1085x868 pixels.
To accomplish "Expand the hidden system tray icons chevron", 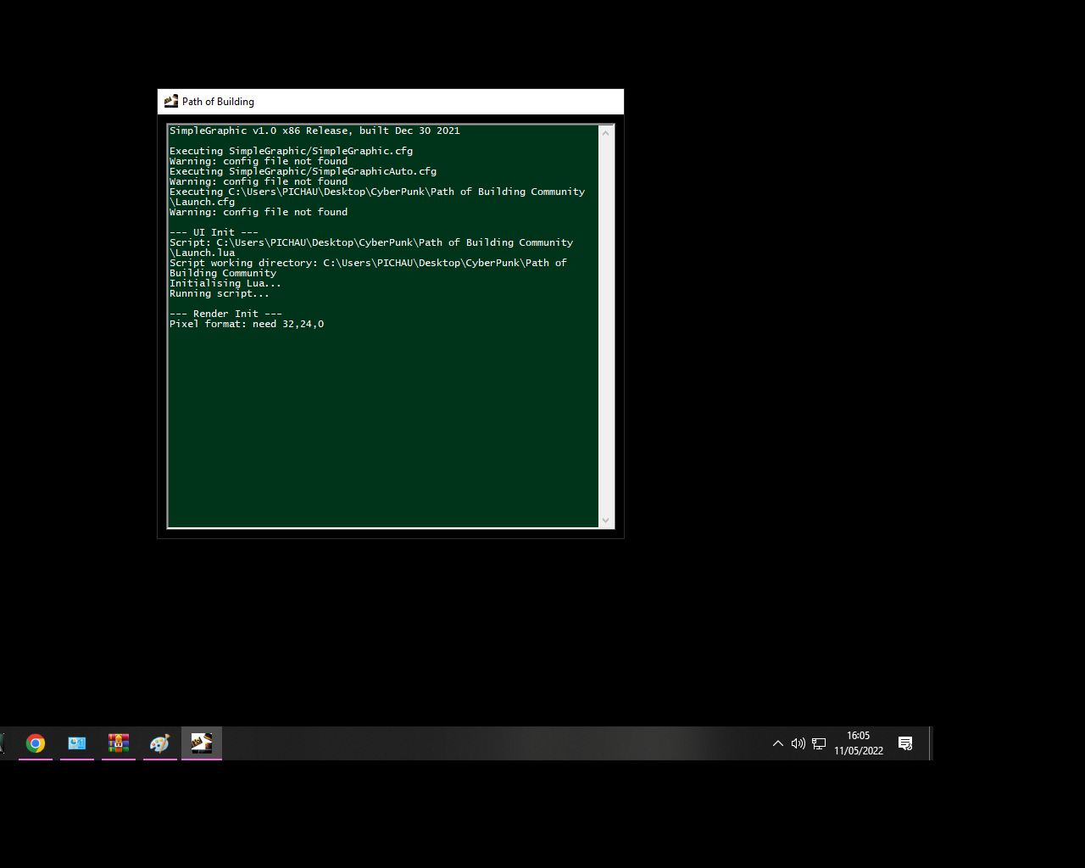I will [x=777, y=743].
